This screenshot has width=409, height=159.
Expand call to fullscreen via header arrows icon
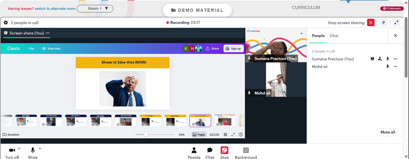click(396, 22)
